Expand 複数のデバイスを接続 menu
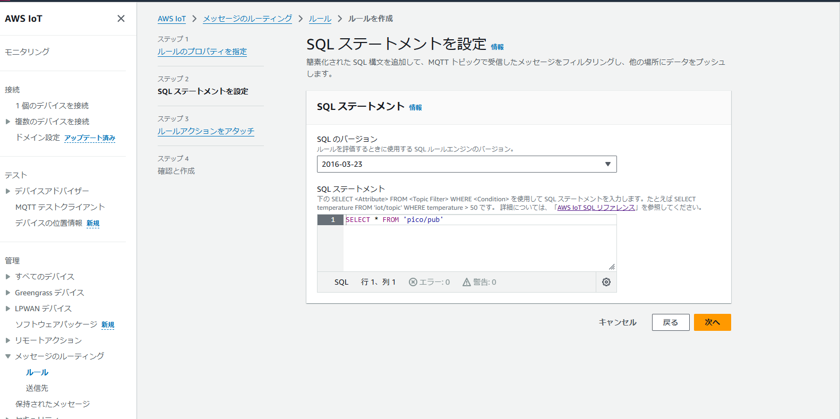840x419 pixels. point(8,122)
